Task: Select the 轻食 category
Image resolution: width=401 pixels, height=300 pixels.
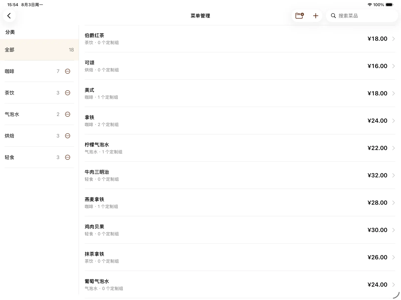Action: [x=39, y=157]
